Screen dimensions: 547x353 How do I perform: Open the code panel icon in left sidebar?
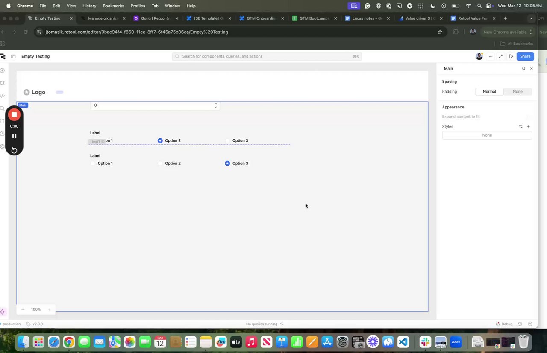(x=3, y=96)
